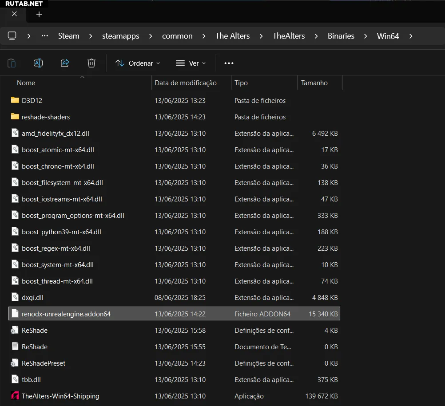Sort by the Nome column header

tap(26, 83)
